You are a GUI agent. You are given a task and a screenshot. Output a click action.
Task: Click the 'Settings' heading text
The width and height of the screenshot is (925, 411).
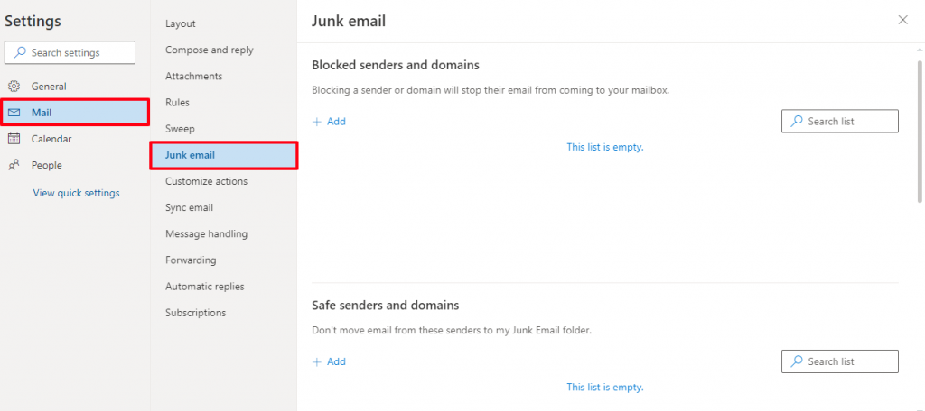(33, 22)
